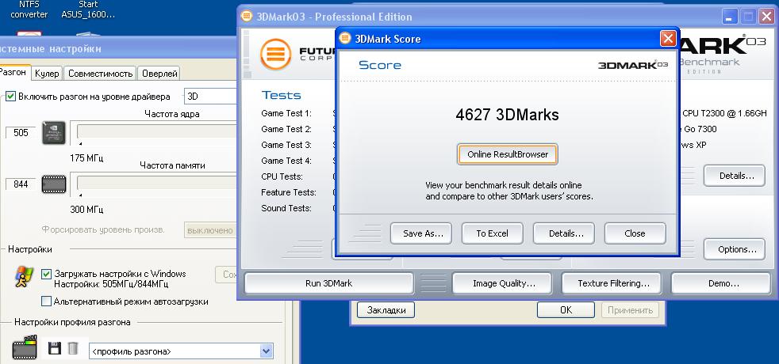The height and width of the screenshot is (364, 779).
Task: Toggle driver-level overclocking checkbox
Action: coord(10,96)
